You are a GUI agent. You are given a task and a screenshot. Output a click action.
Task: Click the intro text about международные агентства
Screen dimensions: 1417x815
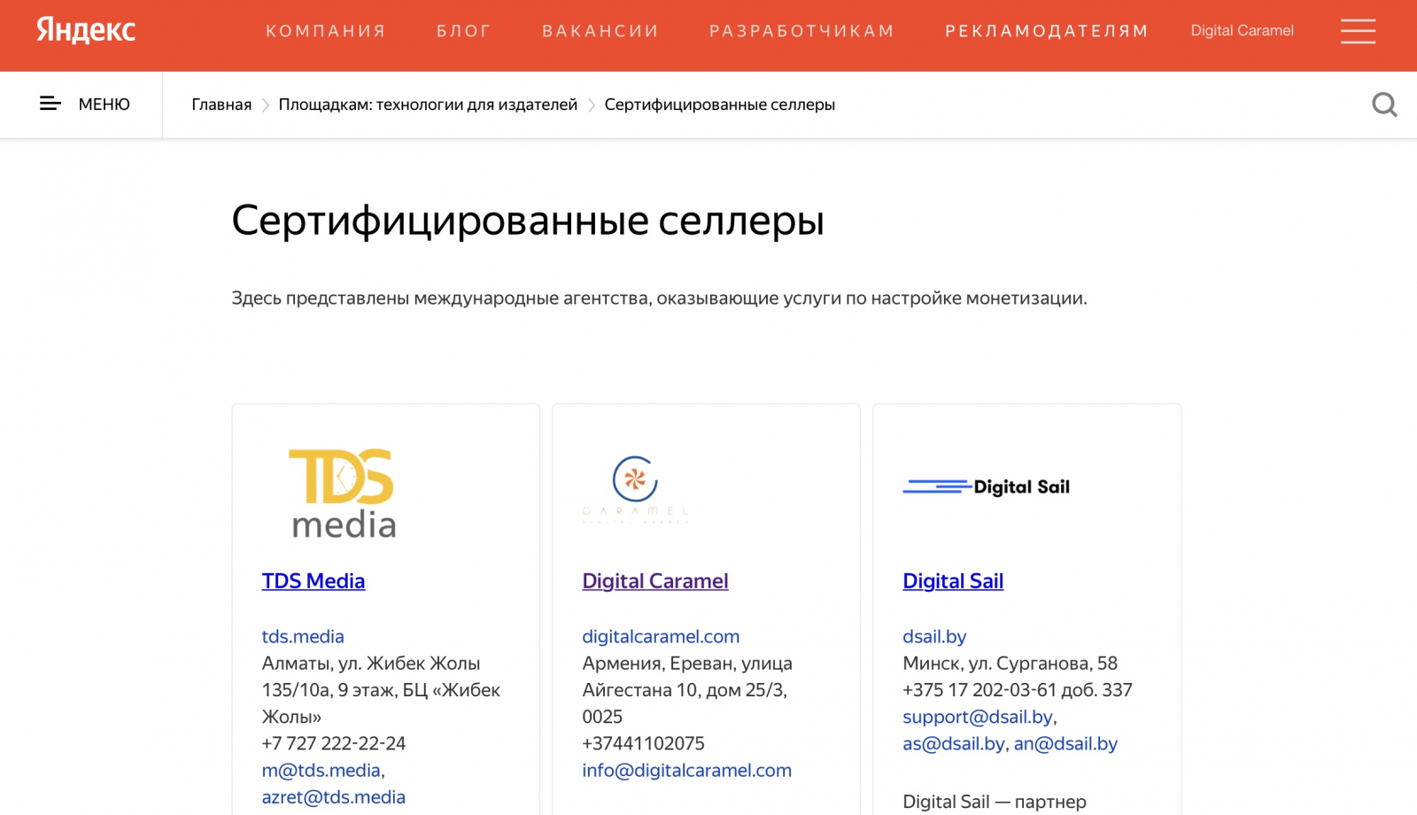click(659, 298)
